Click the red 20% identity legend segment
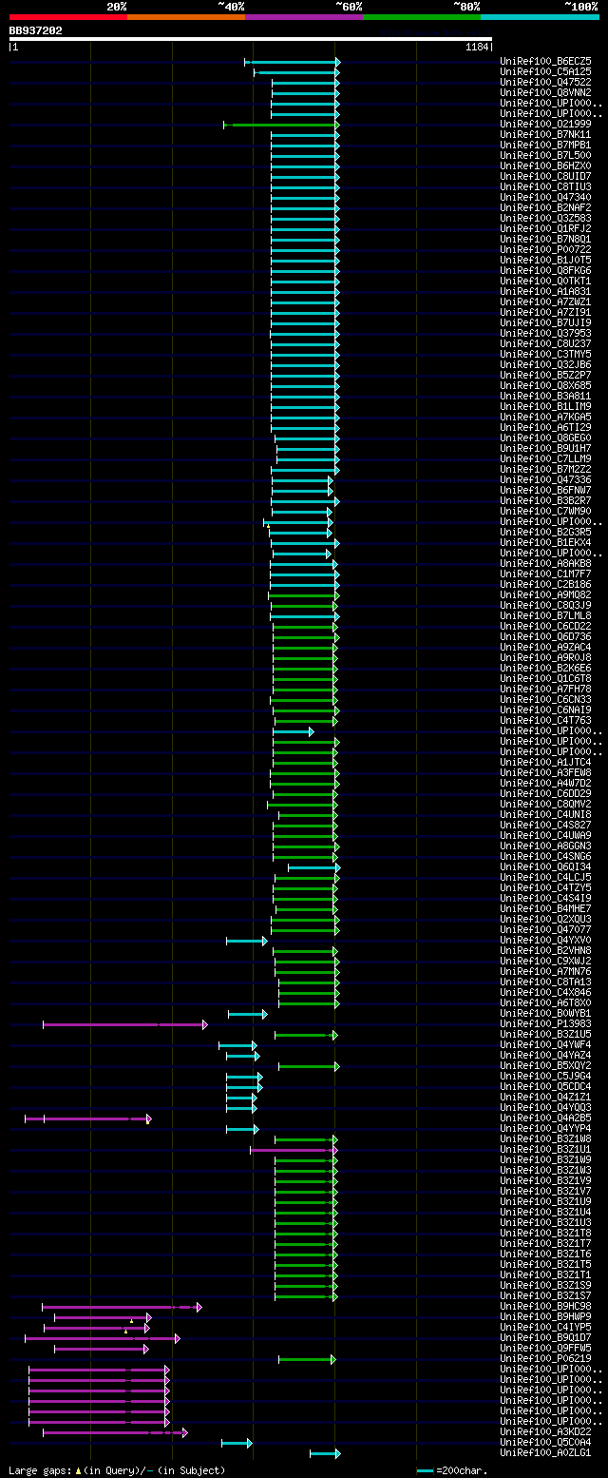This screenshot has height=1478, width=608. (68, 17)
